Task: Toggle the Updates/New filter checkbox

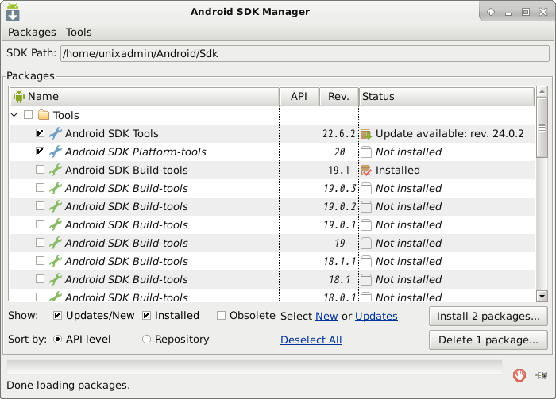Action: click(x=58, y=316)
